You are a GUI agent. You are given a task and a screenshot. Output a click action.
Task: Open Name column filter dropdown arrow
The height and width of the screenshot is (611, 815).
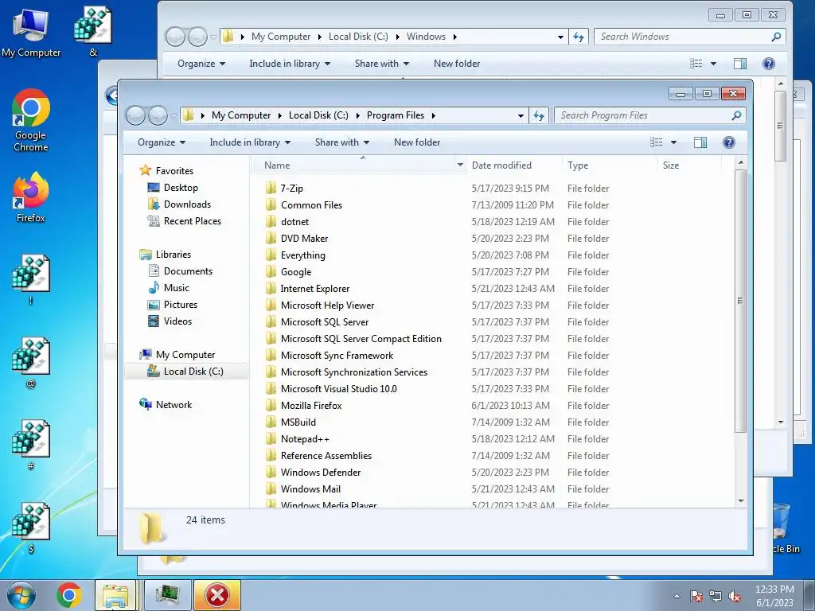pos(460,165)
